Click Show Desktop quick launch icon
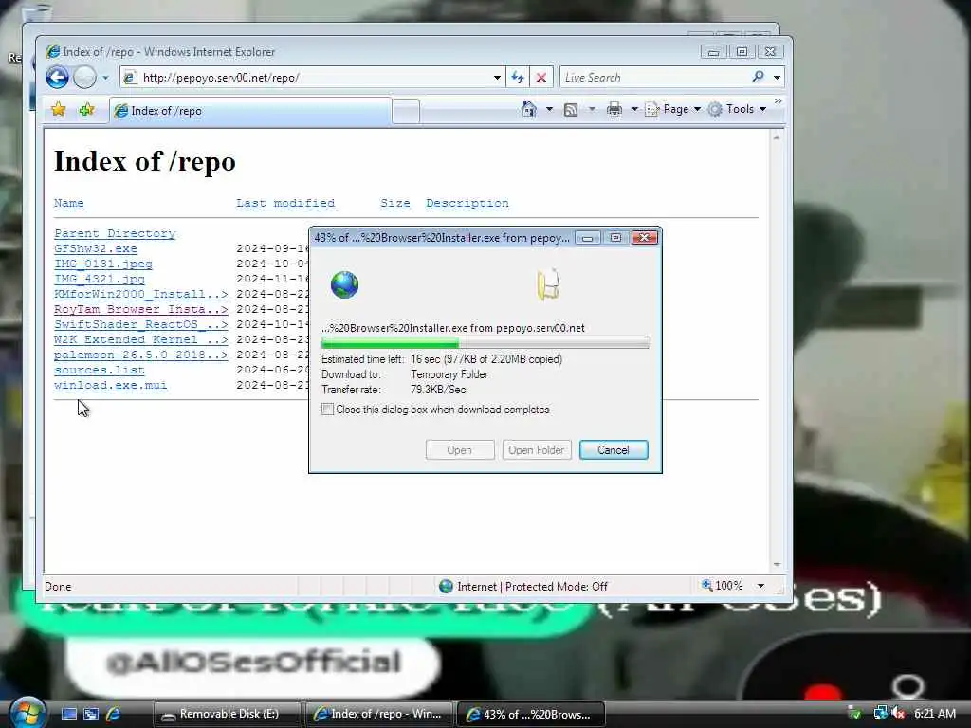 click(x=69, y=714)
